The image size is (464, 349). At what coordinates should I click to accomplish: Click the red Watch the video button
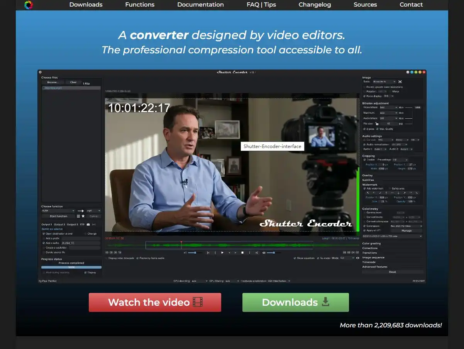point(155,302)
